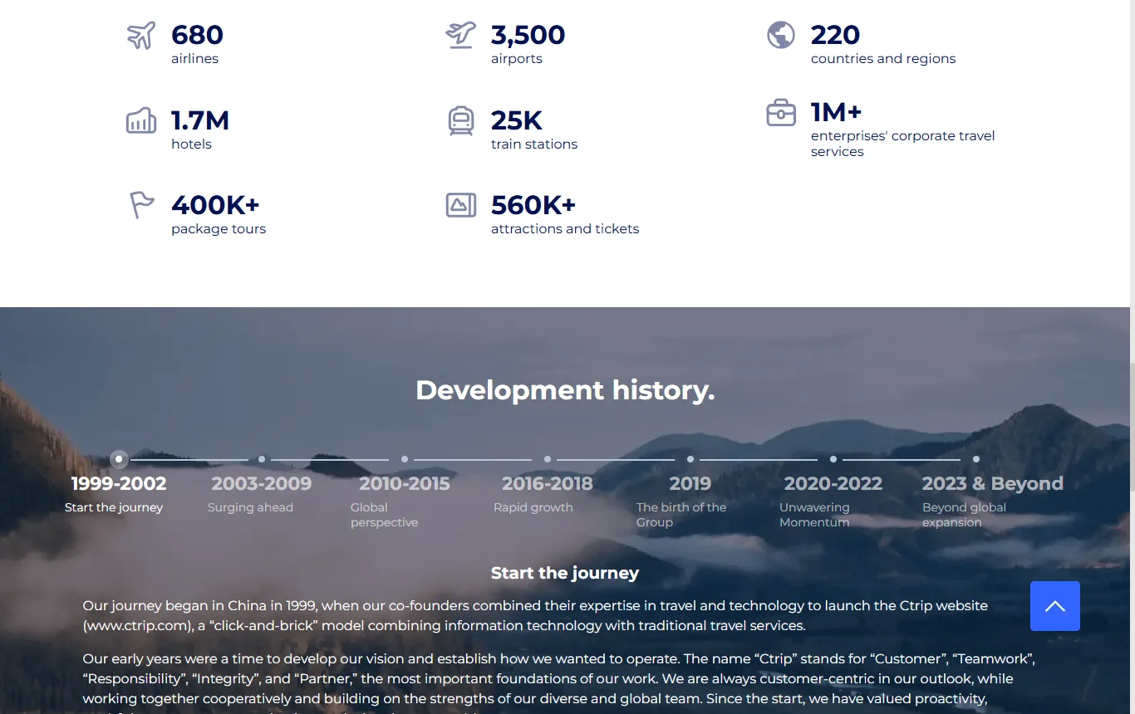This screenshot has width=1135, height=714.
Task: Click the picture icon beside 560K+ attractions
Action: click(461, 205)
